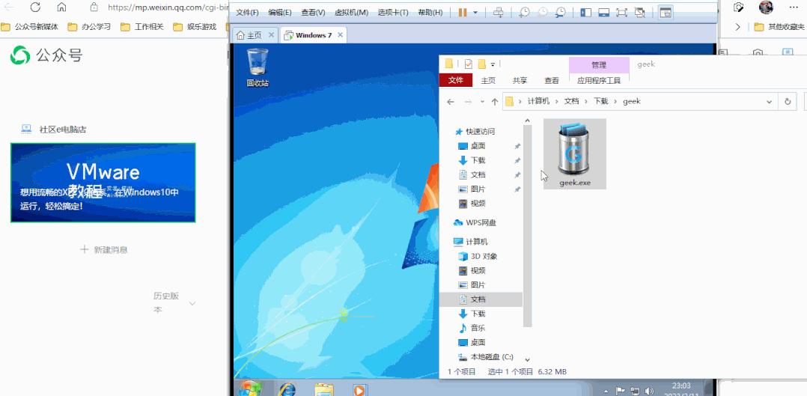
Task: Open the power options dropdown beside pause
Action: click(x=475, y=13)
